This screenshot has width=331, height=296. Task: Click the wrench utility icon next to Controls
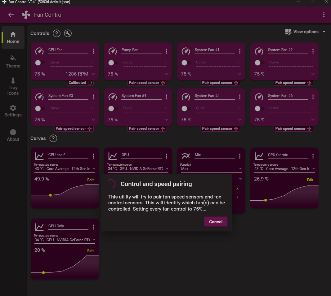[68, 33]
